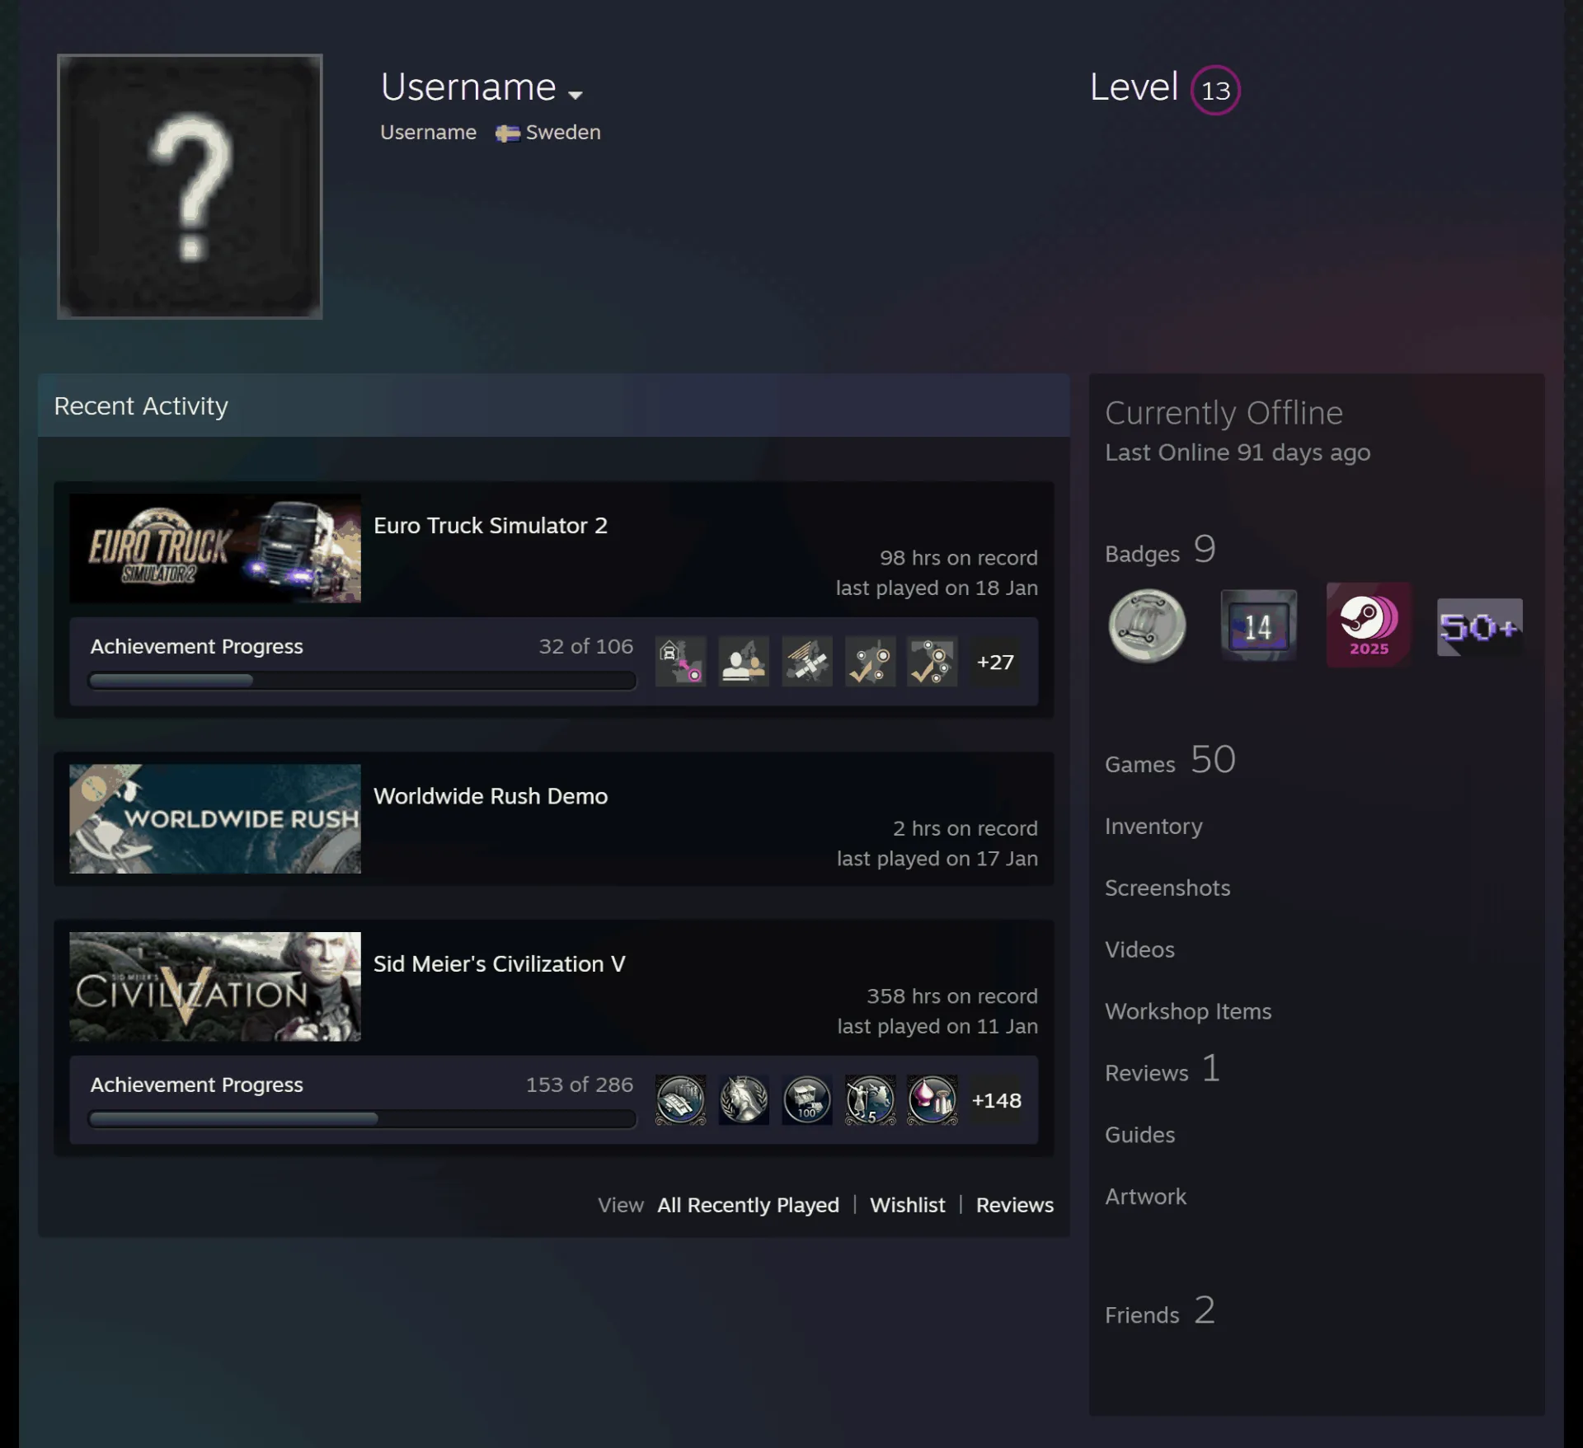This screenshot has width=1583, height=1448.
Task: Click the fourth Euro Truck Simulator 2 achievement icon
Action: 870,661
